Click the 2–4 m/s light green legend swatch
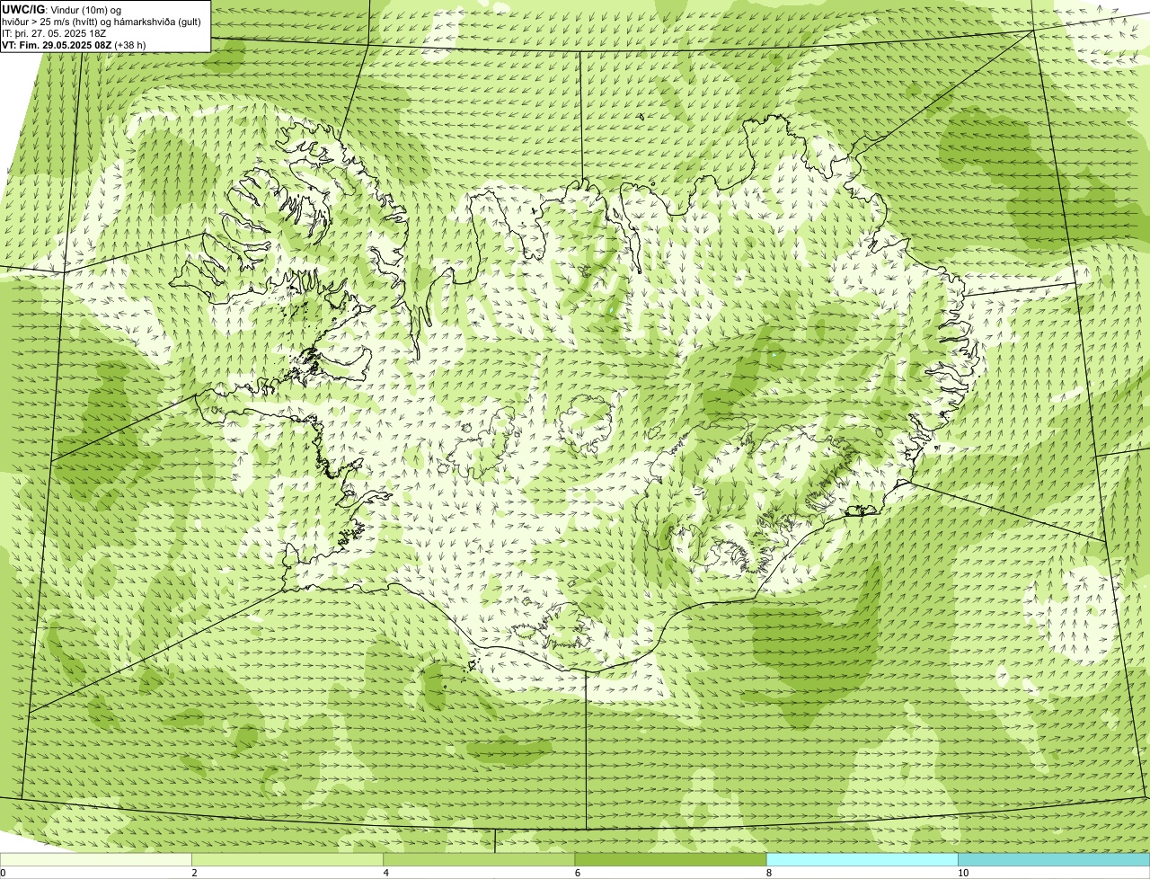 point(287,859)
